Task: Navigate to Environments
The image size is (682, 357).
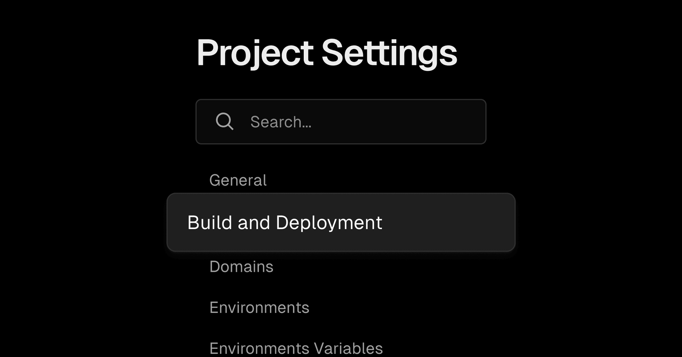Action: (259, 308)
